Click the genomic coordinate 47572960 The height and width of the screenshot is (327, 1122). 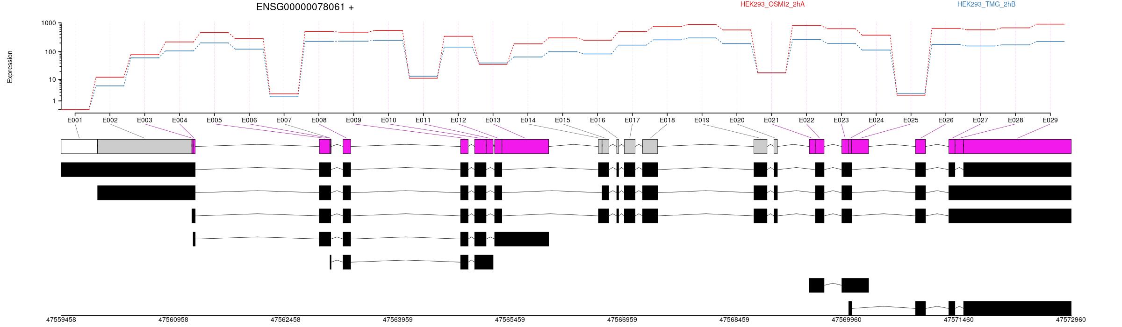(1071, 320)
